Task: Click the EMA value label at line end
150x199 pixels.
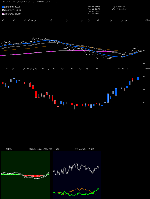Action: tap(141, 51)
